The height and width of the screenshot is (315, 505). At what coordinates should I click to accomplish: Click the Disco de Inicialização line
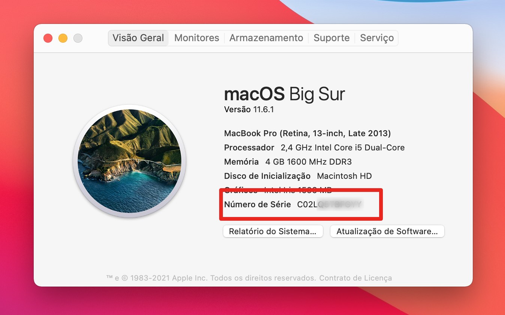tap(297, 176)
